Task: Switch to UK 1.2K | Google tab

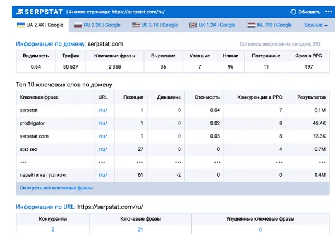Action: 212,25
